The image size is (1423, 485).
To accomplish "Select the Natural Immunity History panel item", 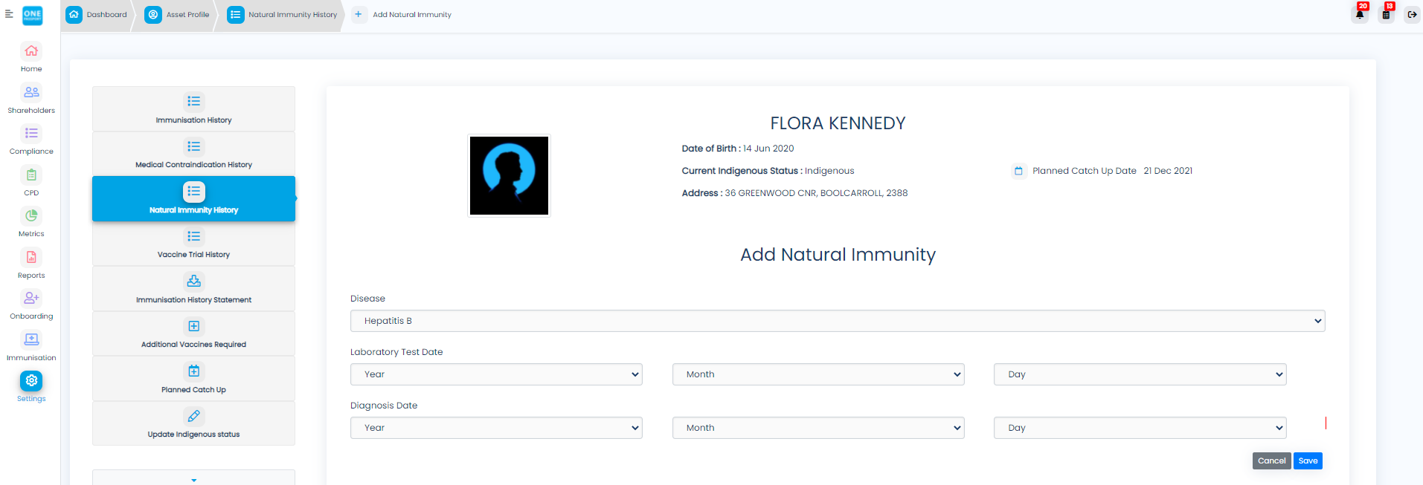I will point(193,198).
